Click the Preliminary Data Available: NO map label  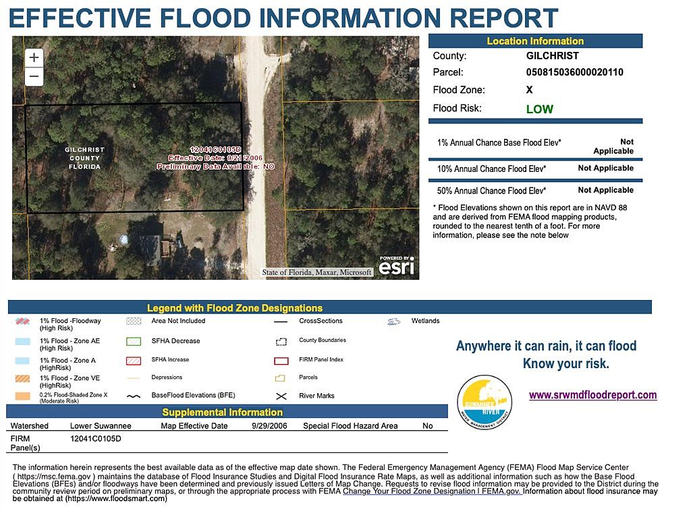coord(215,167)
